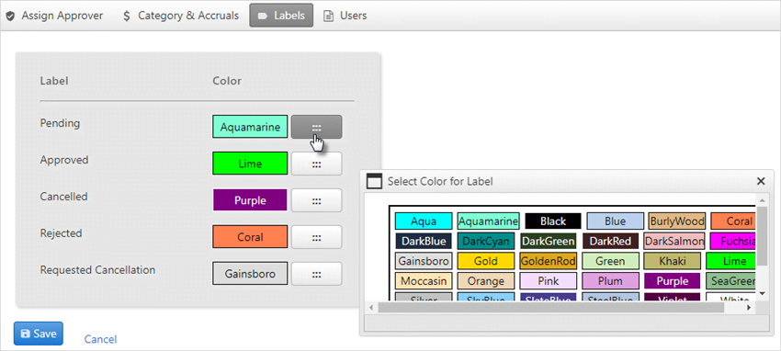781x351 pixels.
Task: Click the horizontal scrollbar right arrow
Action: tap(748, 308)
